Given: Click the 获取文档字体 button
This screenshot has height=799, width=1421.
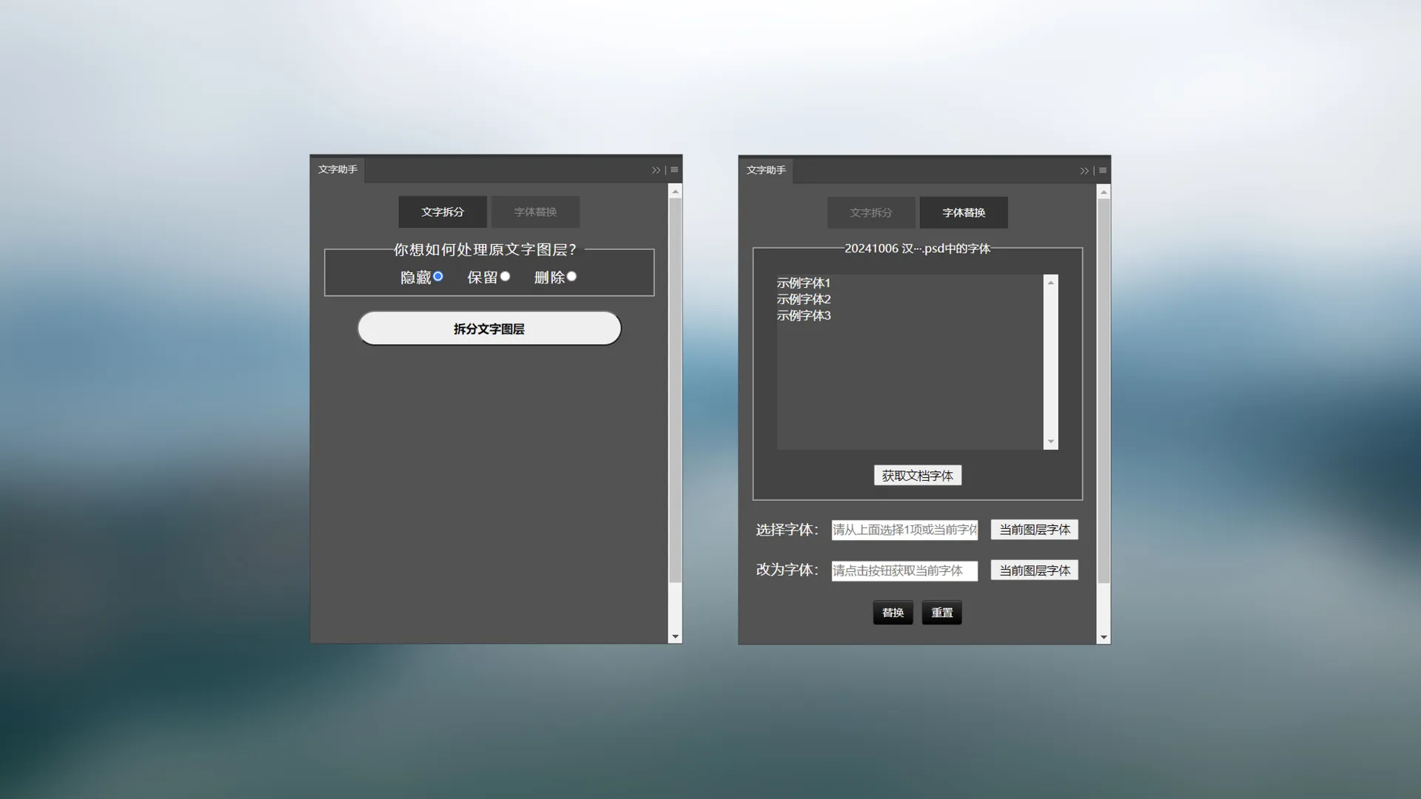Looking at the screenshot, I should 917,475.
